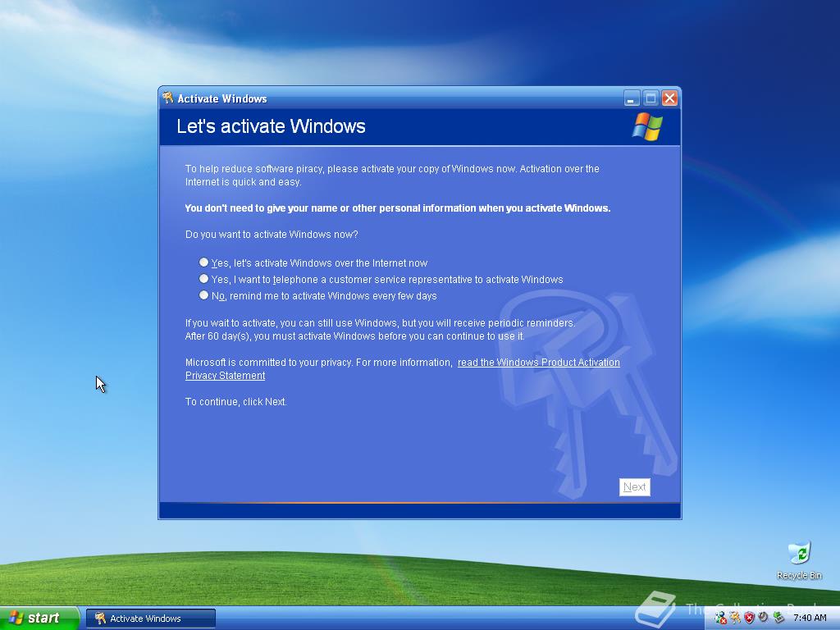Click the Safely Remove Hardware tray icon

pos(779,618)
